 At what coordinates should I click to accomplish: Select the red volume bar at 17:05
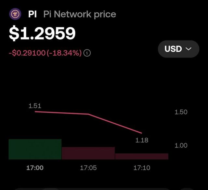click(88, 153)
